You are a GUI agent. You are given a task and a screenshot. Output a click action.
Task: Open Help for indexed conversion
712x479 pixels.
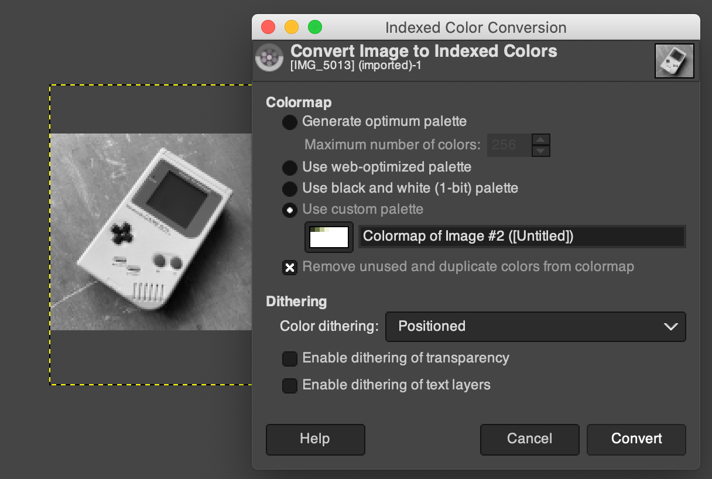315,439
